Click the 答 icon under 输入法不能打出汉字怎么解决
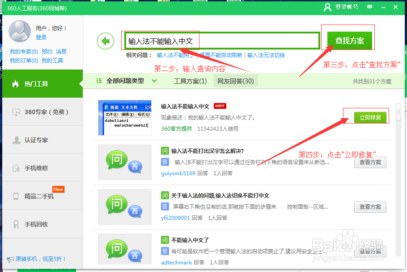 click(165, 162)
